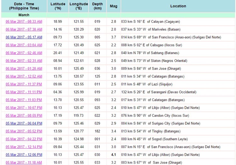Open the 06 Mar 2017 - 01:20 AM event link
236x165 pixels.
pyautogui.click(x=24, y=69)
